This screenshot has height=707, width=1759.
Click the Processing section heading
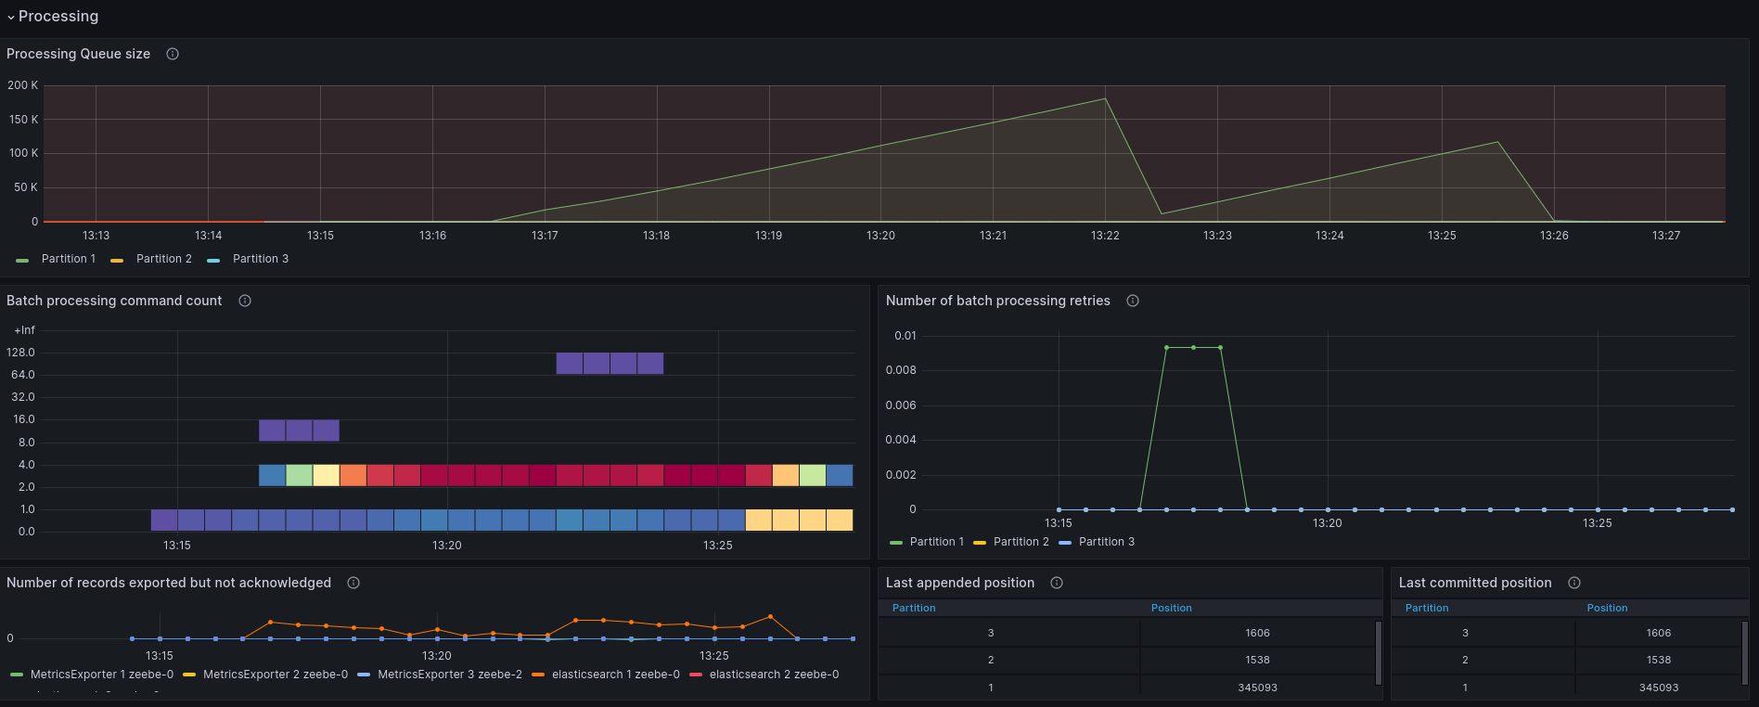(58, 17)
